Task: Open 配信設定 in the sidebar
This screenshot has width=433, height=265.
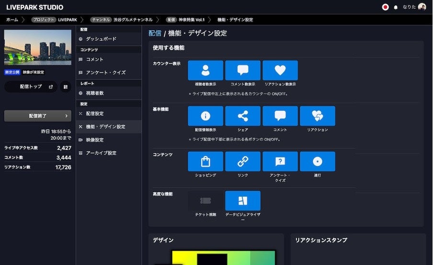Action: click(109, 114)
